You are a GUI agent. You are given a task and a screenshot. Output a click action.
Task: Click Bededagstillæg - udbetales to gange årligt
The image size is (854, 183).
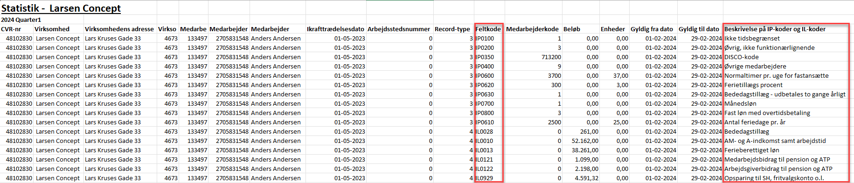point(785,94)
